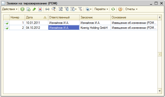Select the Основание cell in row 2

pos(134,28)
